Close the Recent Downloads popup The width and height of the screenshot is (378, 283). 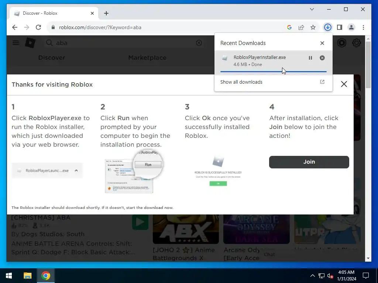click(x=322, y=43)
